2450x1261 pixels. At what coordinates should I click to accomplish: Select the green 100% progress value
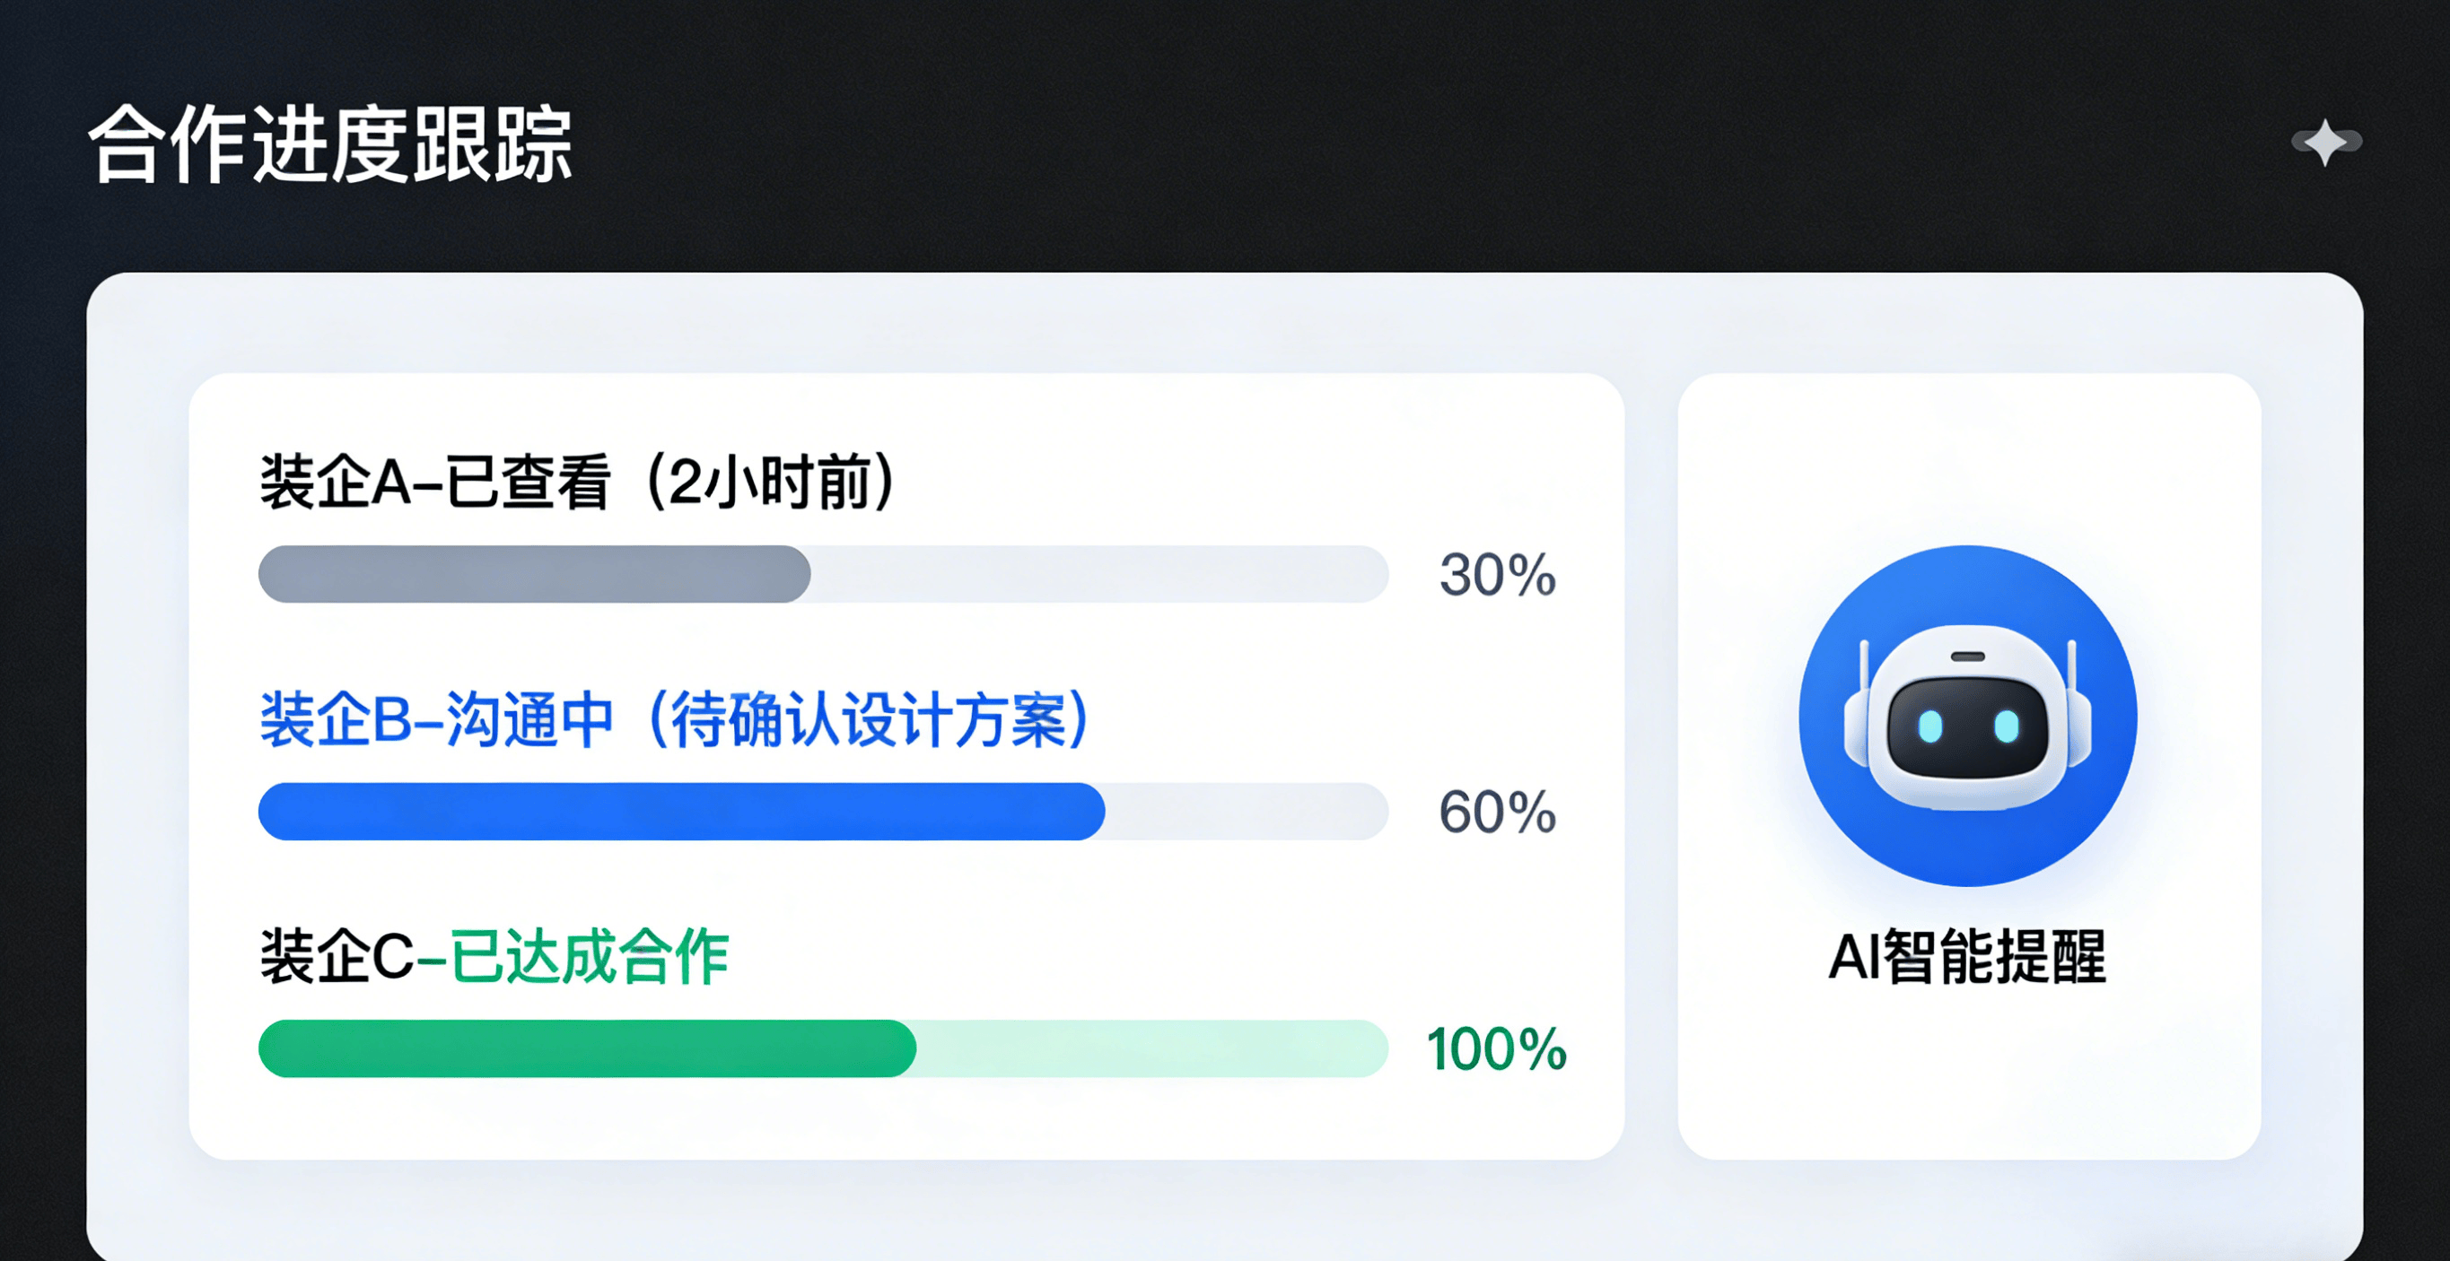(x=1496, y=1049)
